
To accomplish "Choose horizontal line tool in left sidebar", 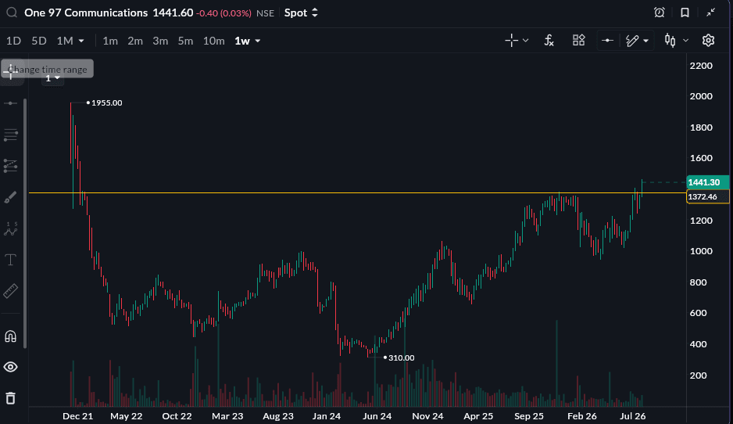I will pos(10,103).
